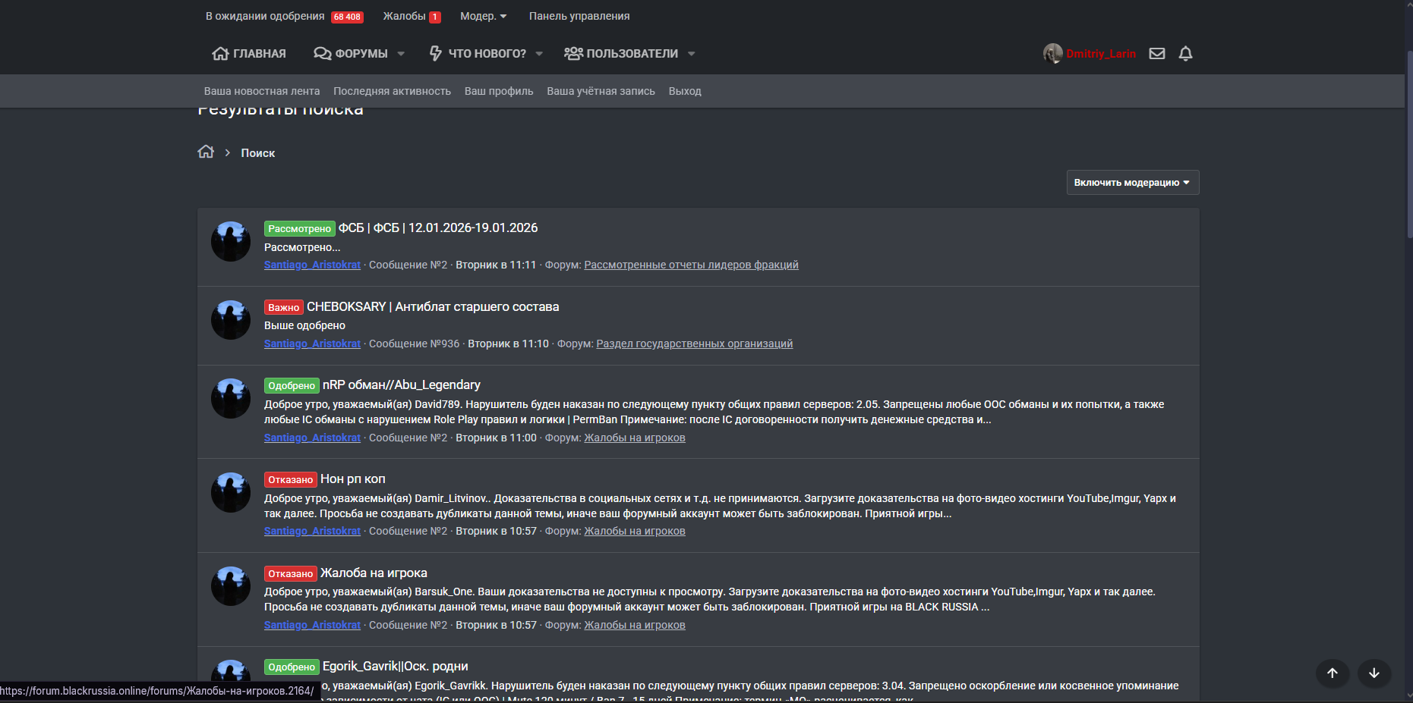
Task: Open the Жалобы reports link
Action: (x=404, y=16)
